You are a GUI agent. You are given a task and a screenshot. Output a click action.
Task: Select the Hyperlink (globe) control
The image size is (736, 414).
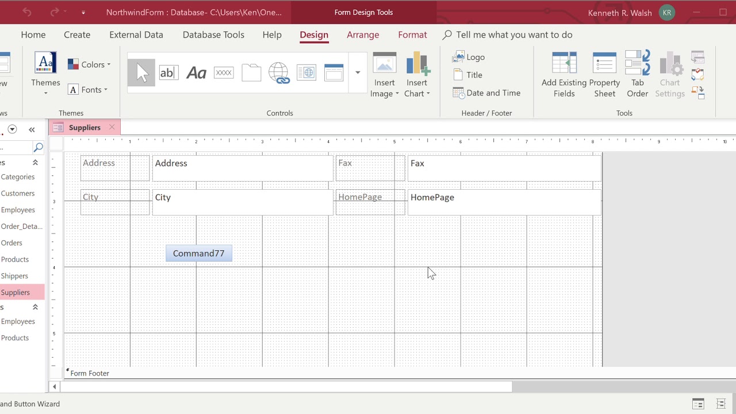click(x=279, y=73)
